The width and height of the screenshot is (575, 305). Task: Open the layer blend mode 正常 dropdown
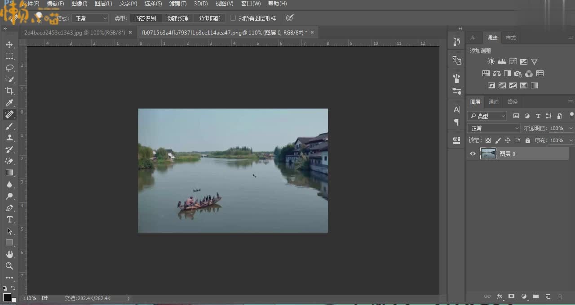click(x=494, y=128)
